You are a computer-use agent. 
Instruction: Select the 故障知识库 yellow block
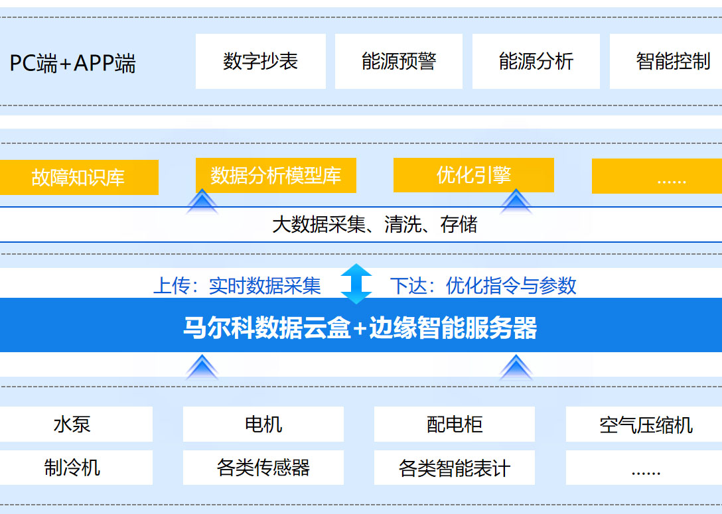(79, 177)
